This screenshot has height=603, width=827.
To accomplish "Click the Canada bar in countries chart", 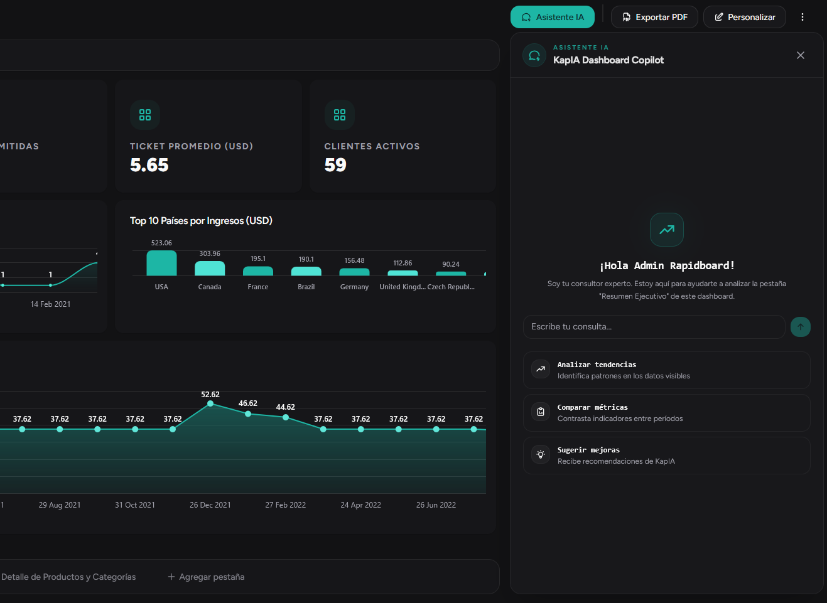I will click(210, 269).
